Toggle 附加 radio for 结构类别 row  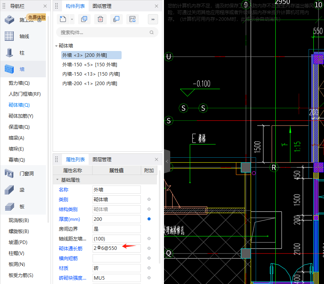(149, 209)
